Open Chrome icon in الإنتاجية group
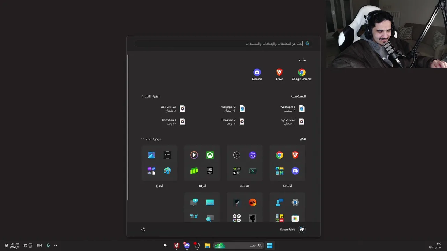 (x=279, y=155)
